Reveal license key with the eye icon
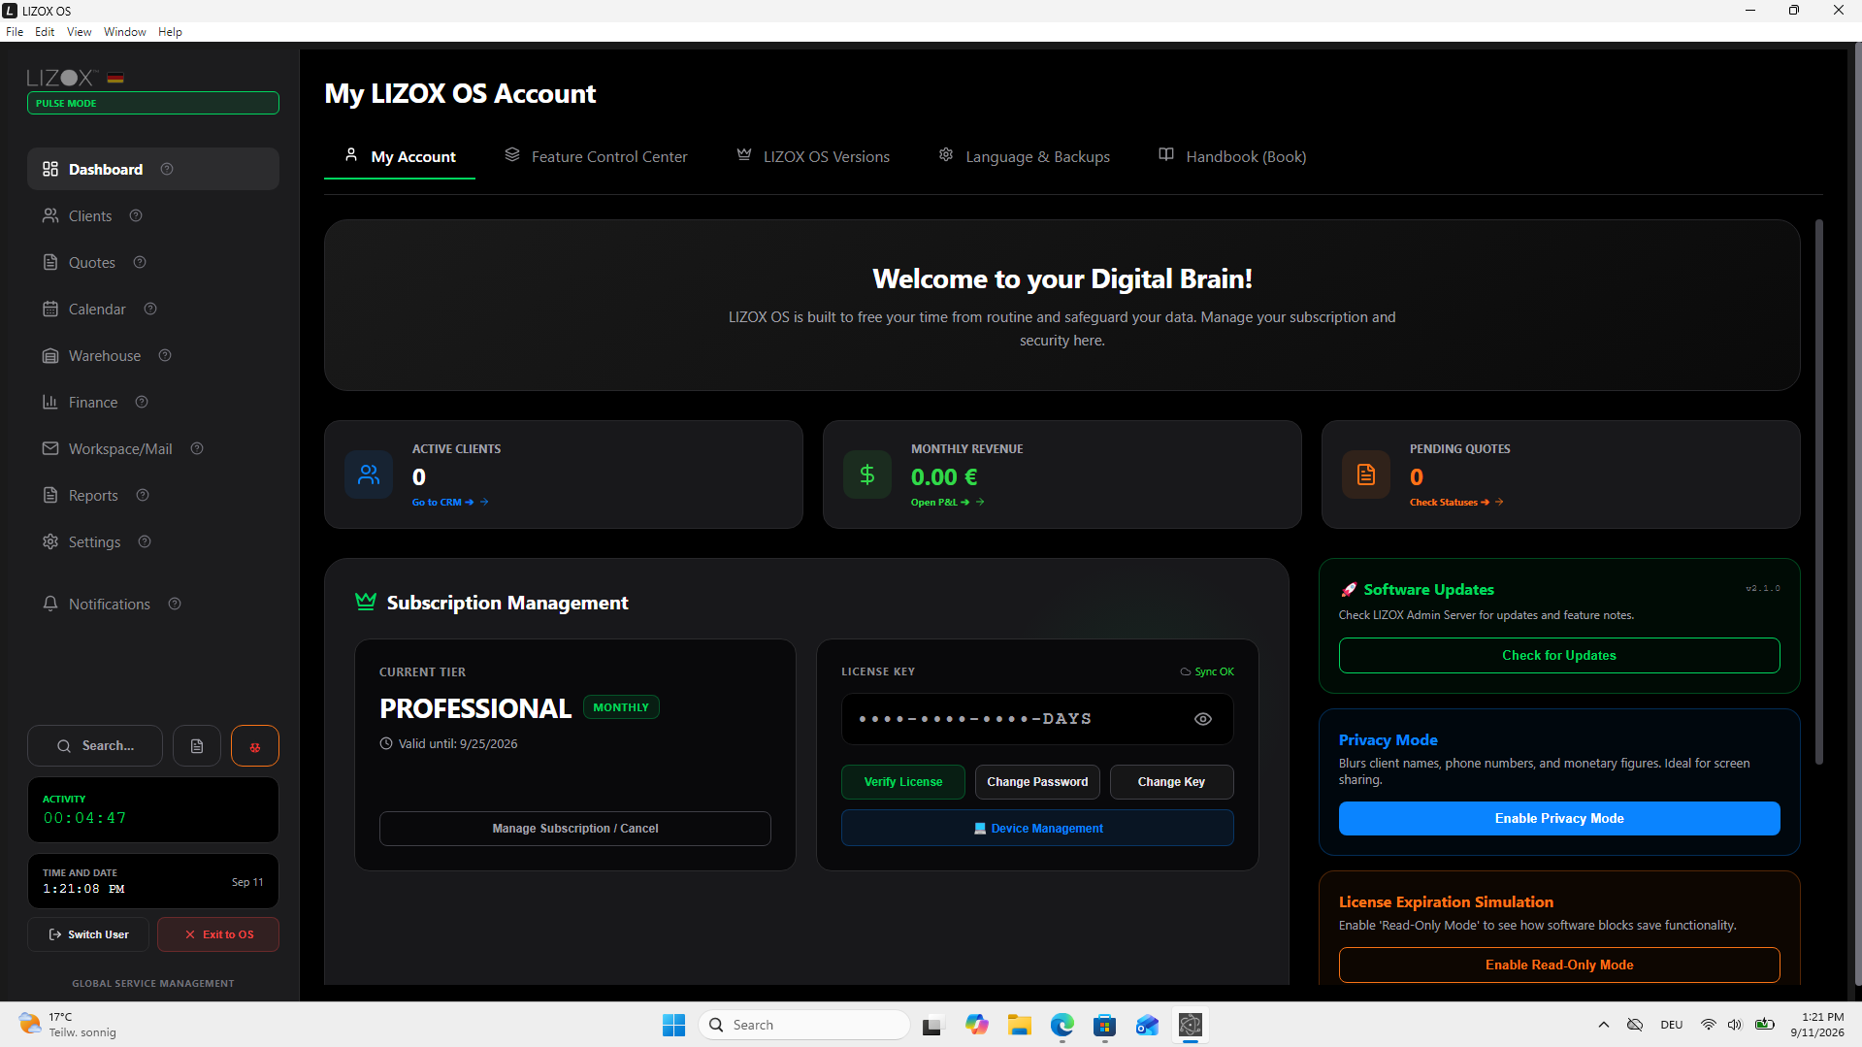This screenshot has height=1047, width=1862. pyautogui.click(x=1203, y=719)
